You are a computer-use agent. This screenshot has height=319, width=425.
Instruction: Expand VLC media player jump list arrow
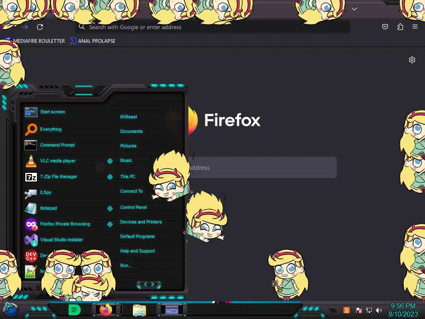[110, 161]
